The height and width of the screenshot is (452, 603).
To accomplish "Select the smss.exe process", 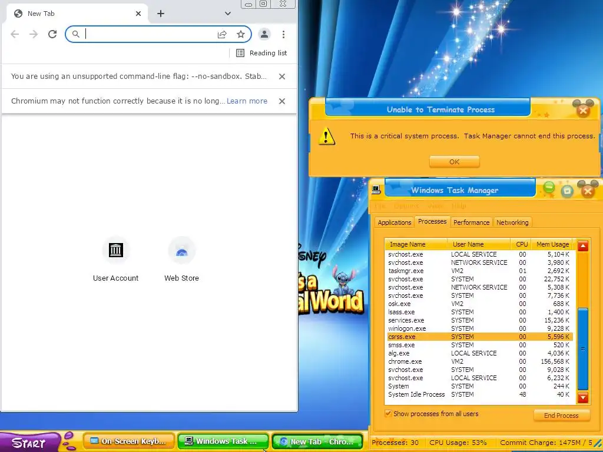I will coord(479,345).
